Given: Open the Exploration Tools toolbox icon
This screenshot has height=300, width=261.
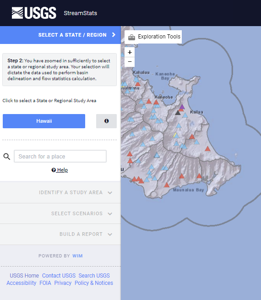Looking at the screenshot, I should [131, 37].
